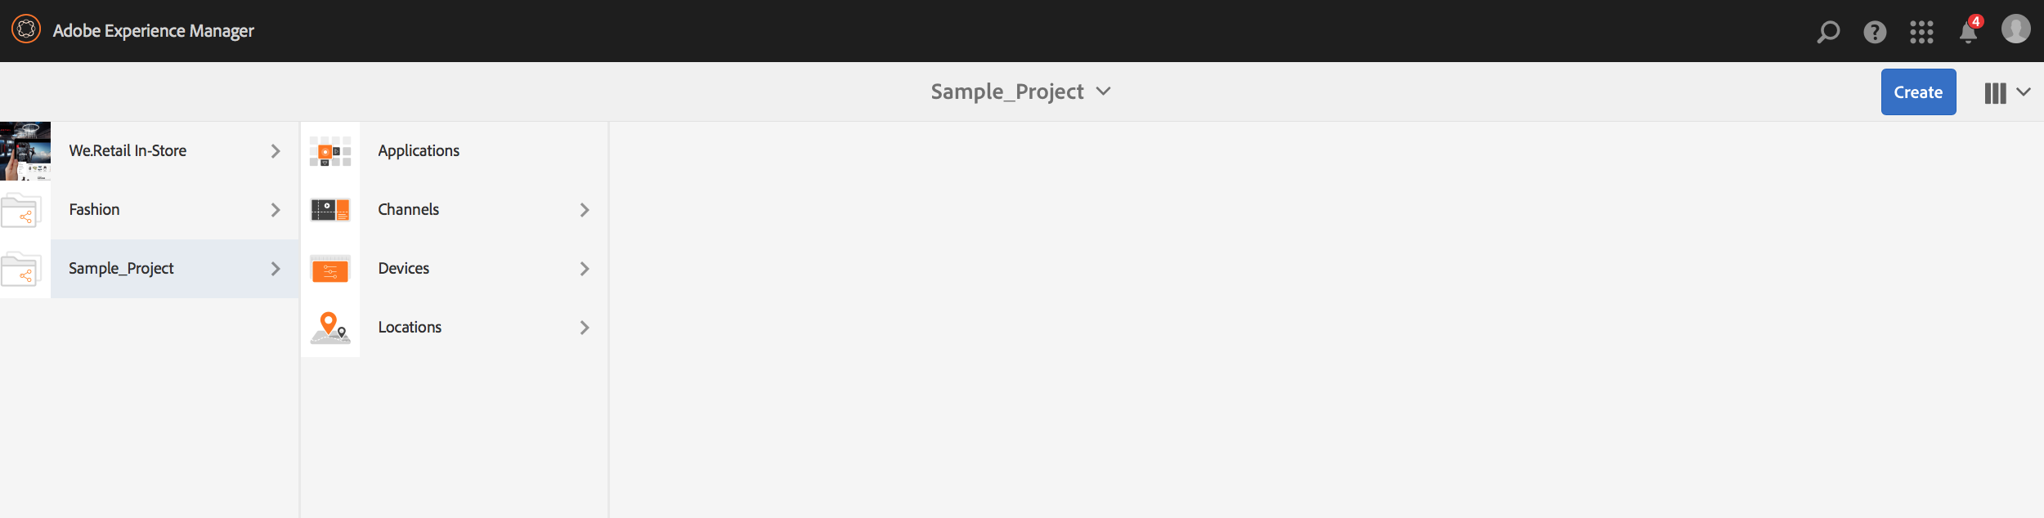Open the help question mark icon

click(x=1875, y=32)
